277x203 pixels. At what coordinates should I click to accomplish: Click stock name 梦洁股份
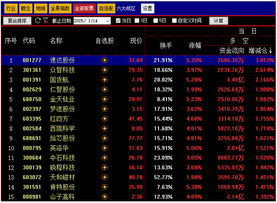click(x=63, y=109)
